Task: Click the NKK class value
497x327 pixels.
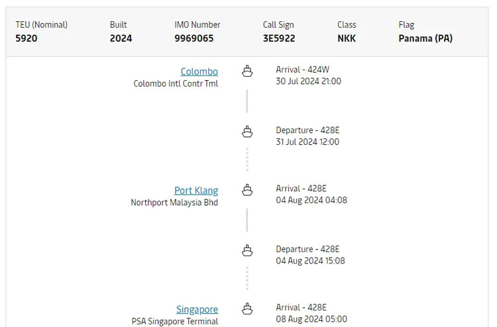Action: coord(347,38)
